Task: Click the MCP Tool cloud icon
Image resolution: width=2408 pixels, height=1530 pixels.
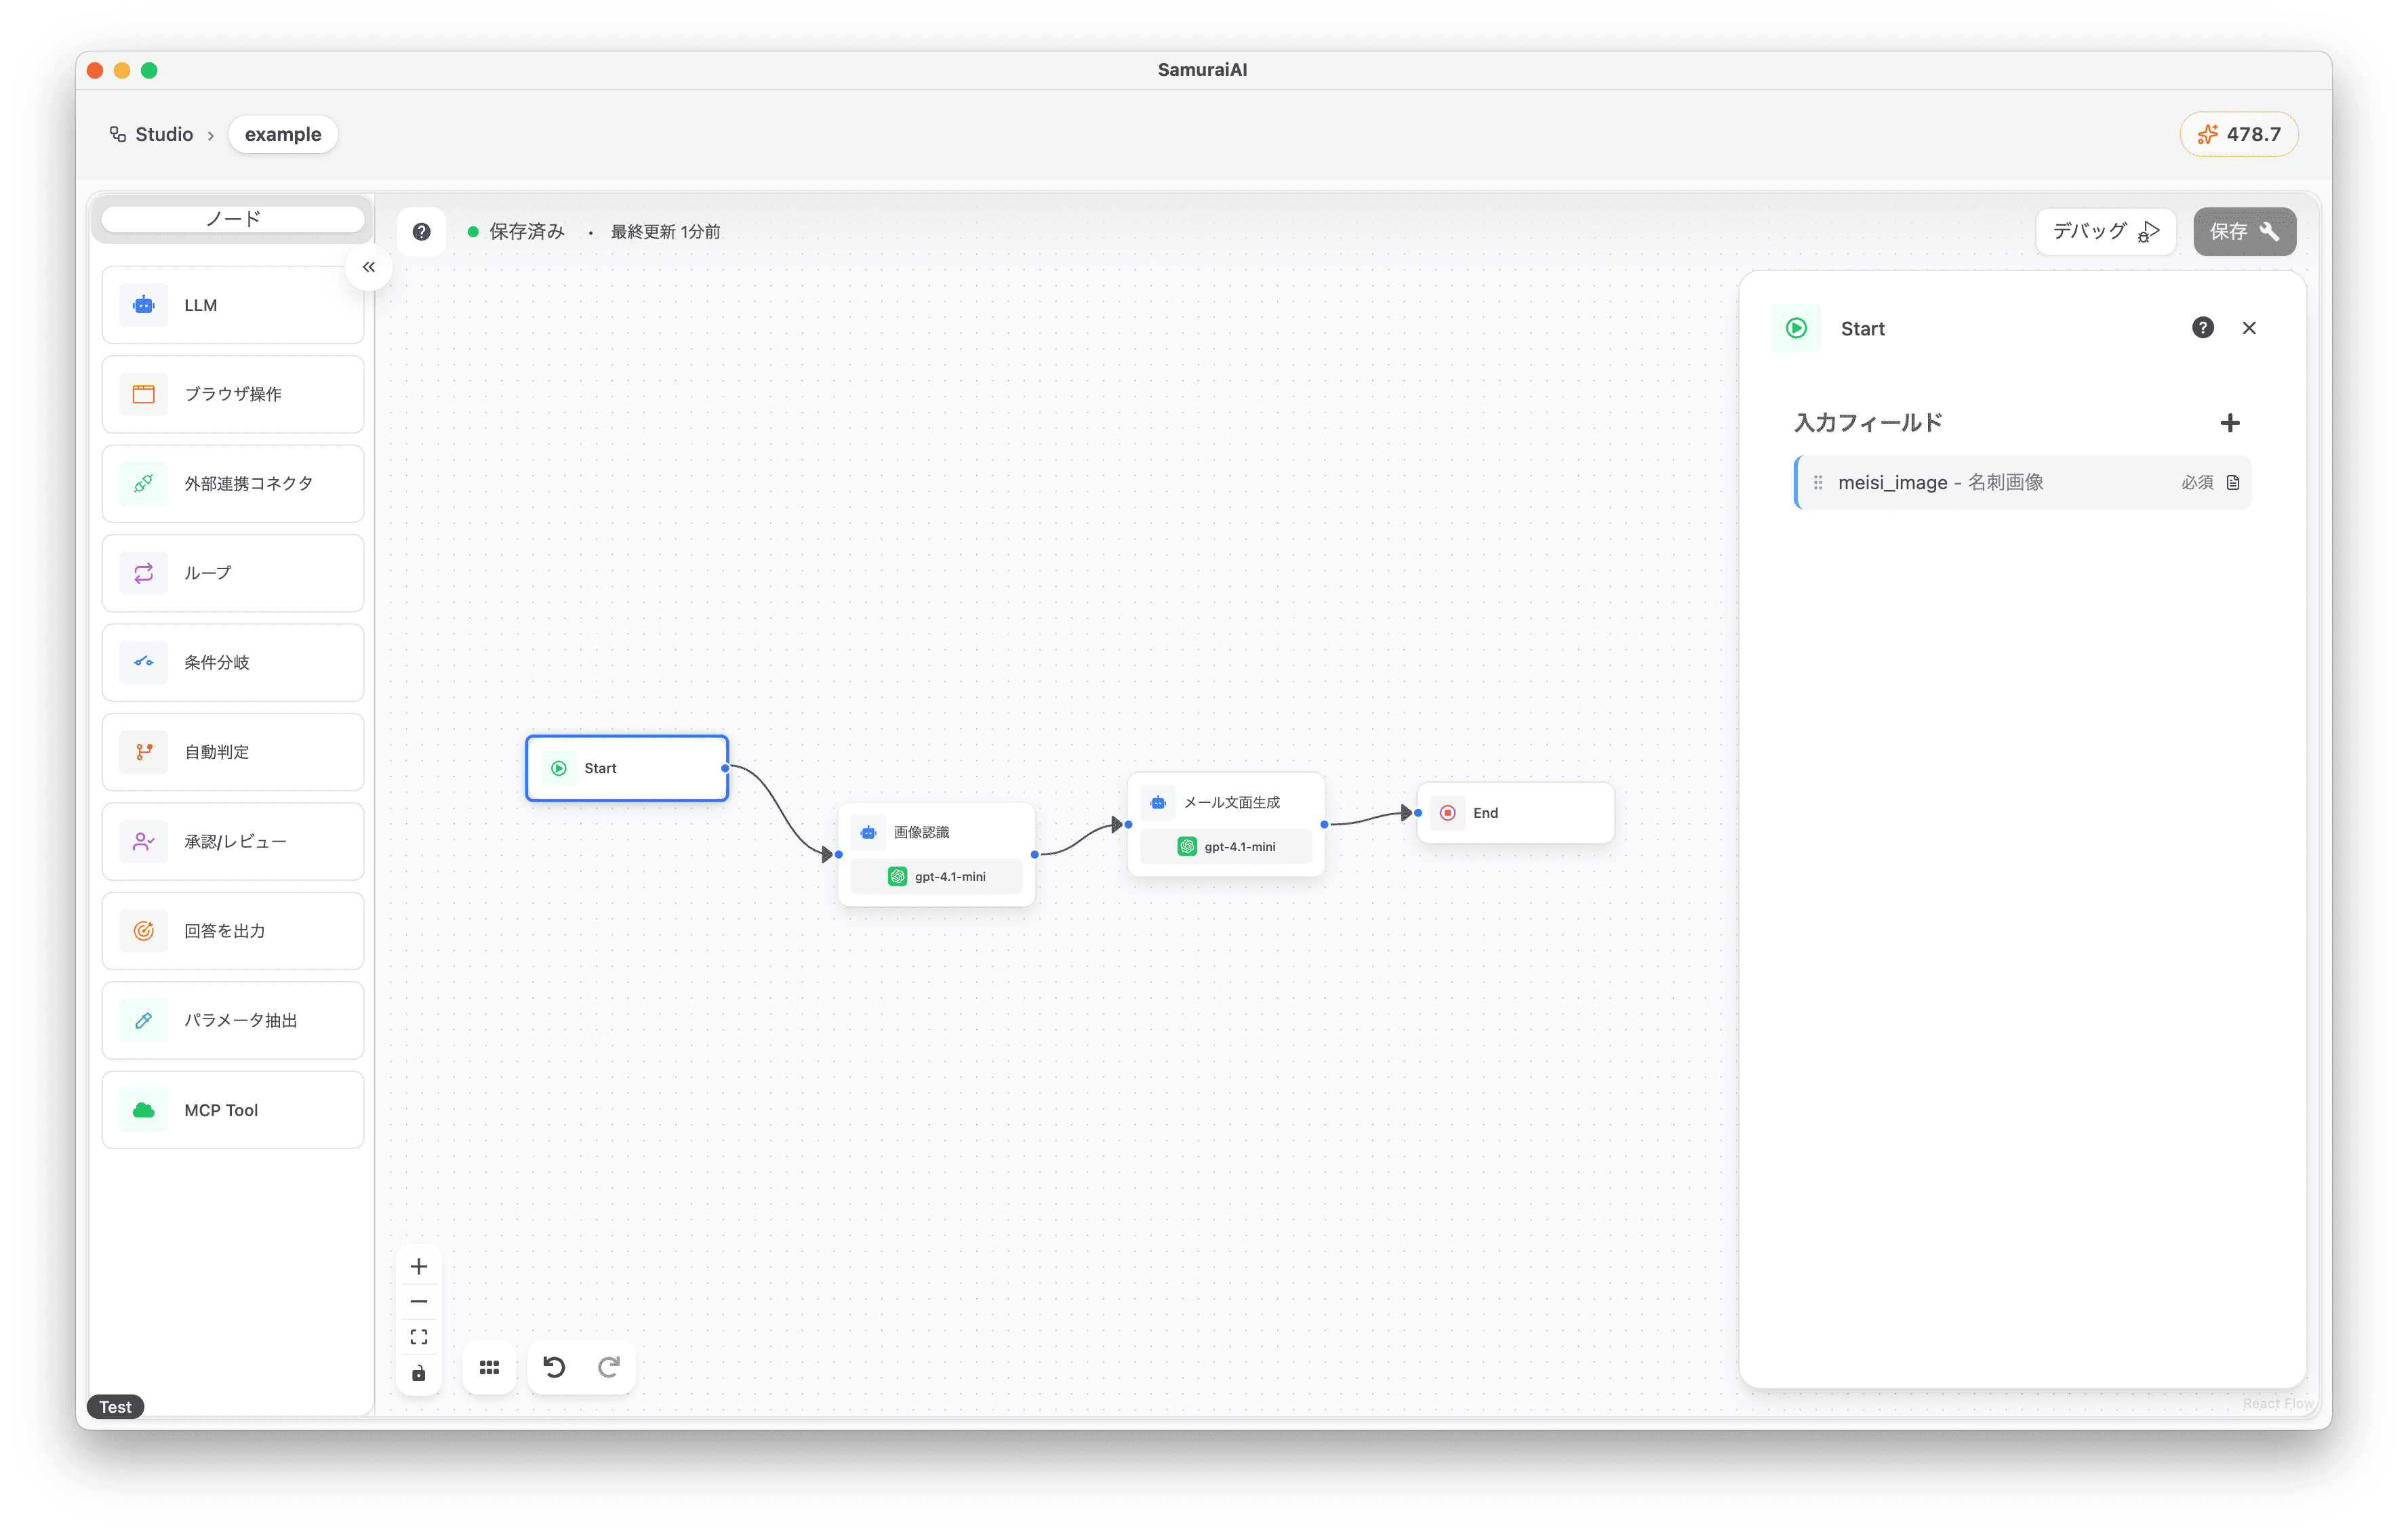Action: (144, 1111)
